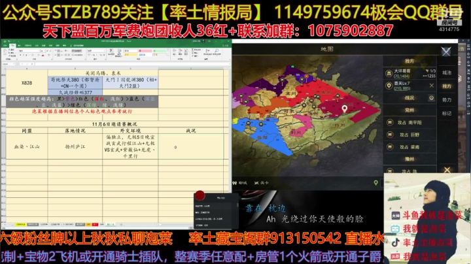Open the File tab in Excel ribbon
Screen dimensions: 471x264
point(5,45)
